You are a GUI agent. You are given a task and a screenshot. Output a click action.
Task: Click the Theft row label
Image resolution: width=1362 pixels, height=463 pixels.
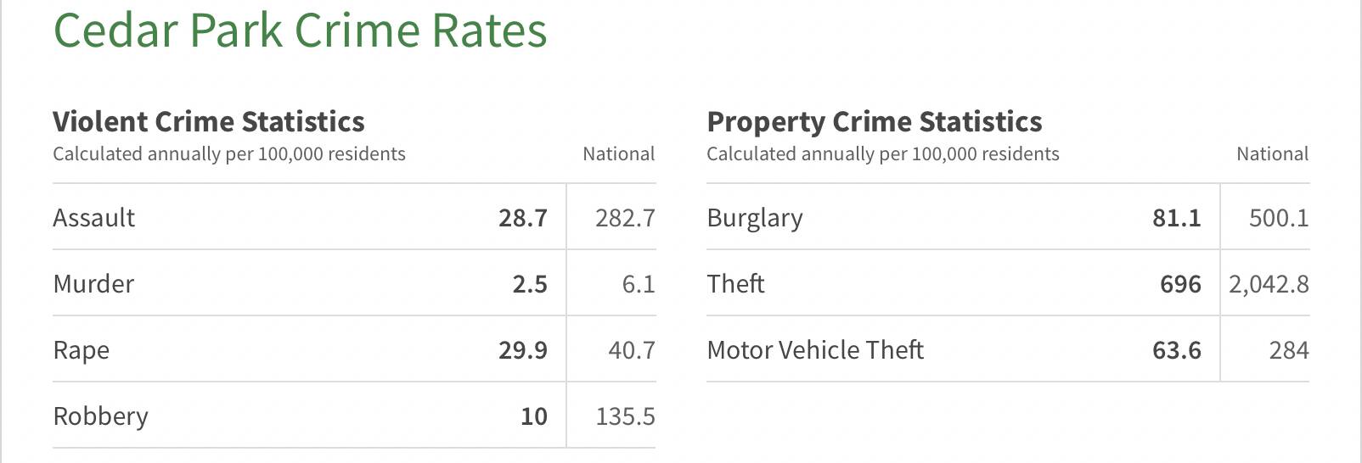click(735, 284)
